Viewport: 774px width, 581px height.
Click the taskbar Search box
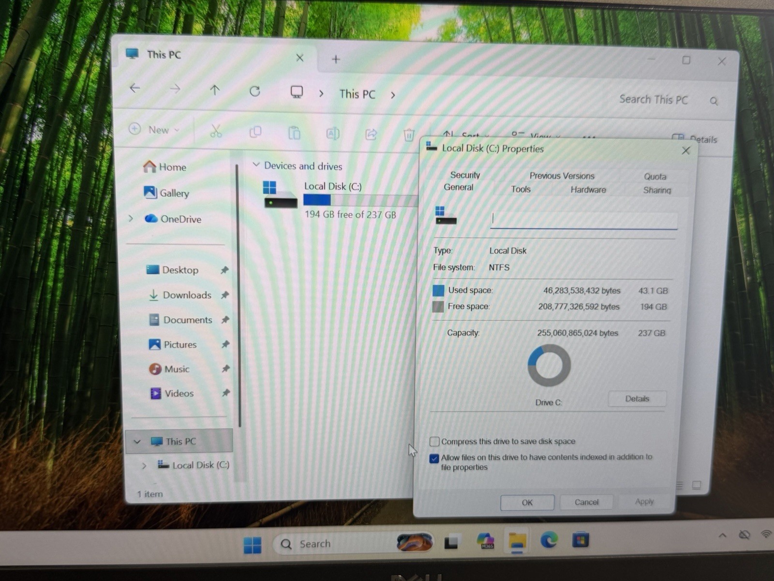coord(353,544)
